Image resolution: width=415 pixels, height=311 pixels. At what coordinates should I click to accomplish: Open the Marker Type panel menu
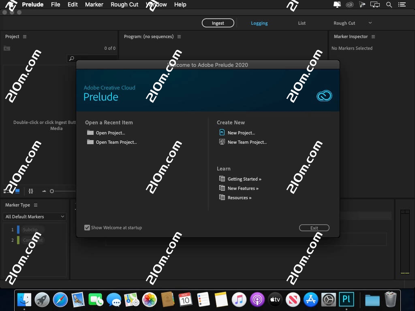tap(36, 205)
